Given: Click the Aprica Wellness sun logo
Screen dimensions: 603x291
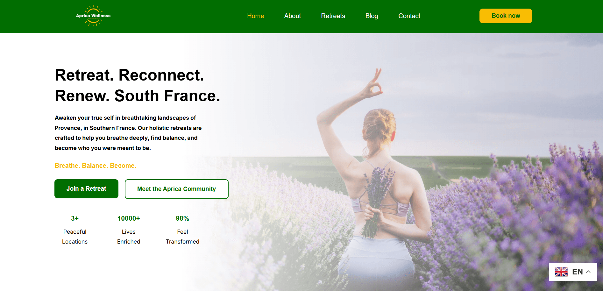Looking at the screenshot, I should pos(93,16).
